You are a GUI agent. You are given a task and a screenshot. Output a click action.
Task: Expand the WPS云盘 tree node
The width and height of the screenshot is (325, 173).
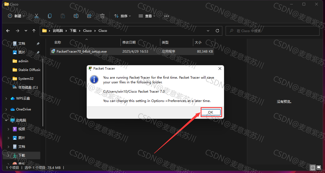6,98
